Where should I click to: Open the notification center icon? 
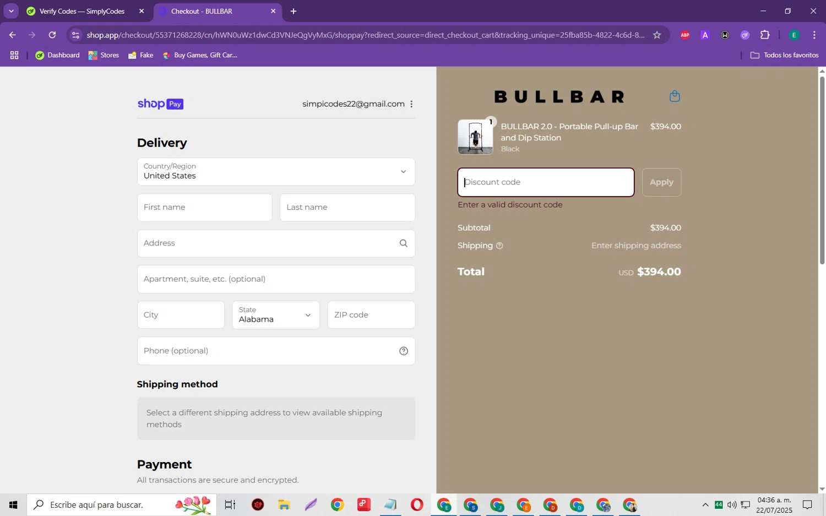(807, 505)
